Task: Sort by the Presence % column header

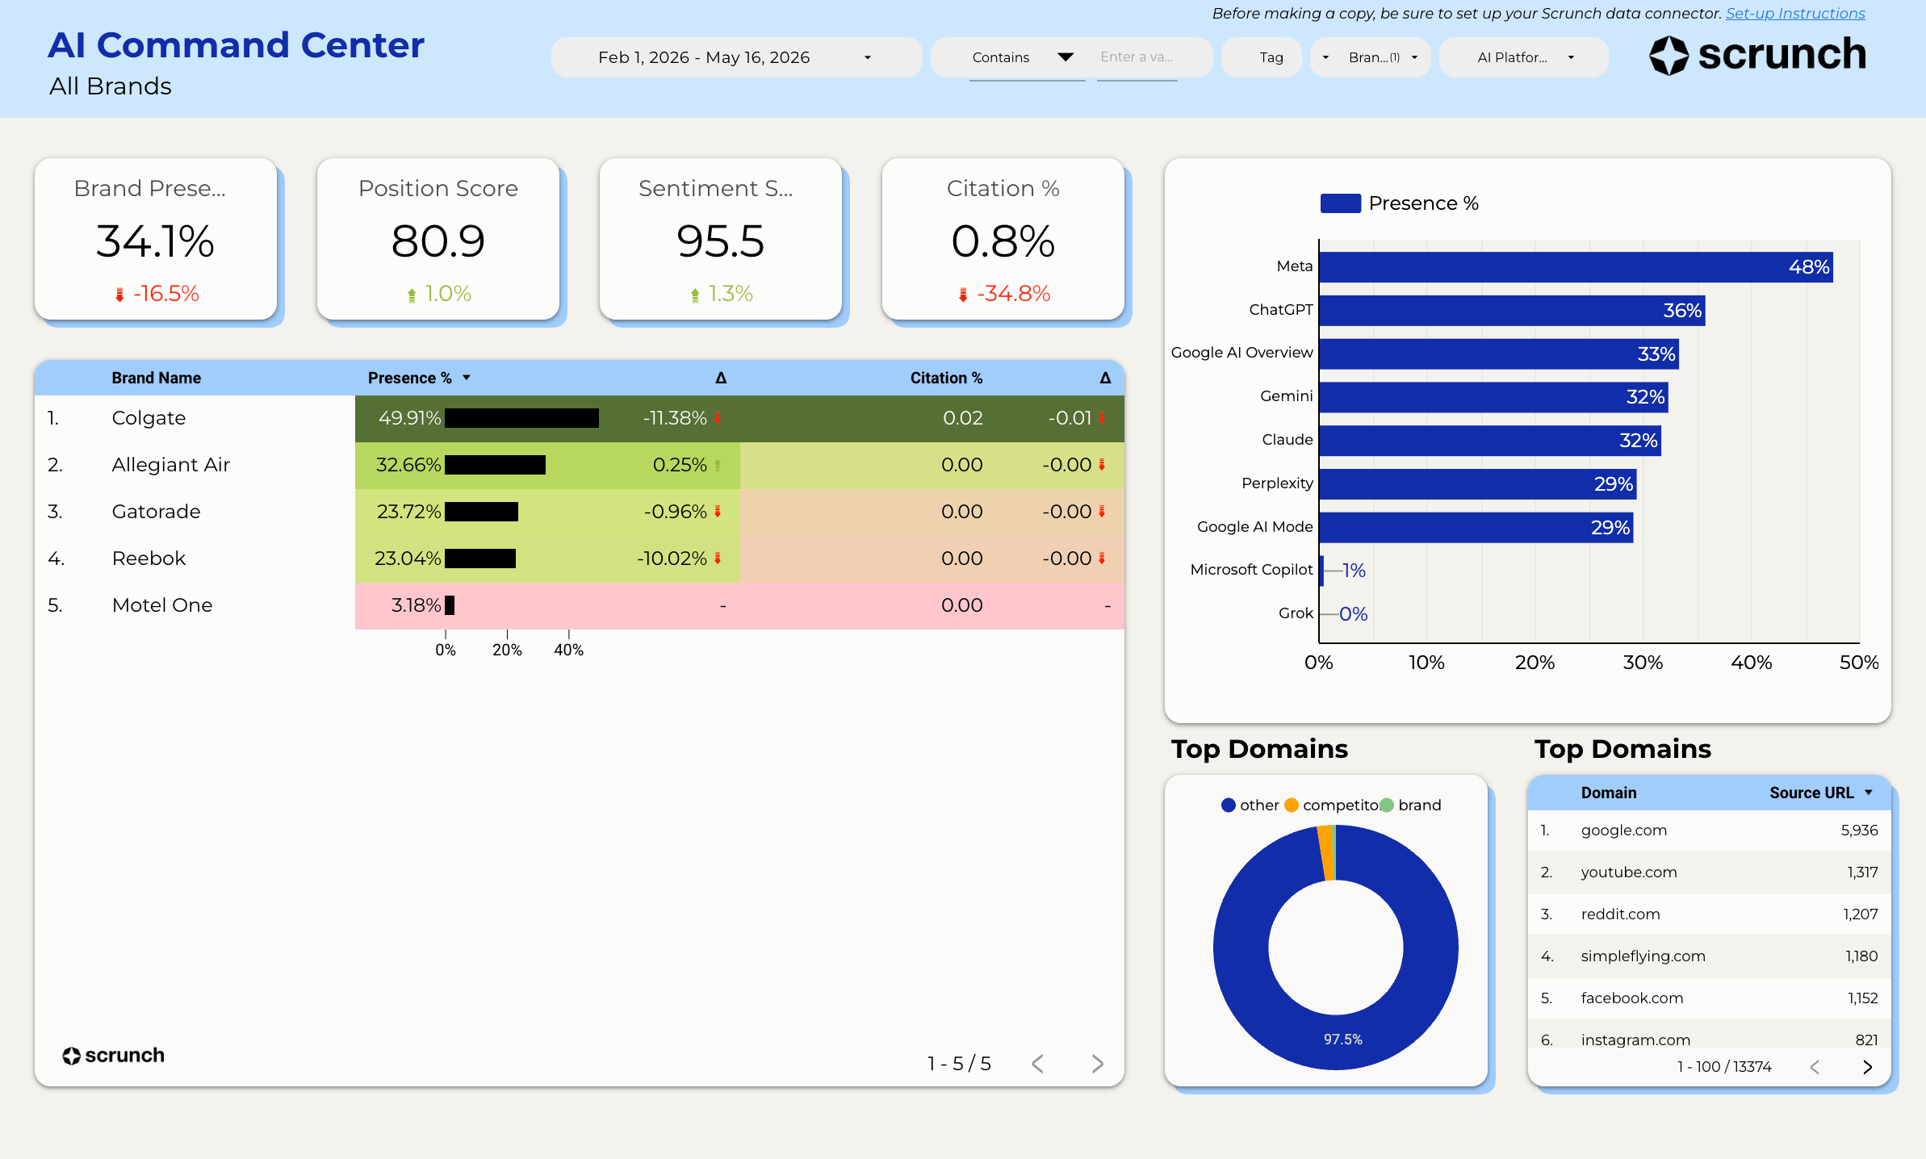Action: (410, 378)
